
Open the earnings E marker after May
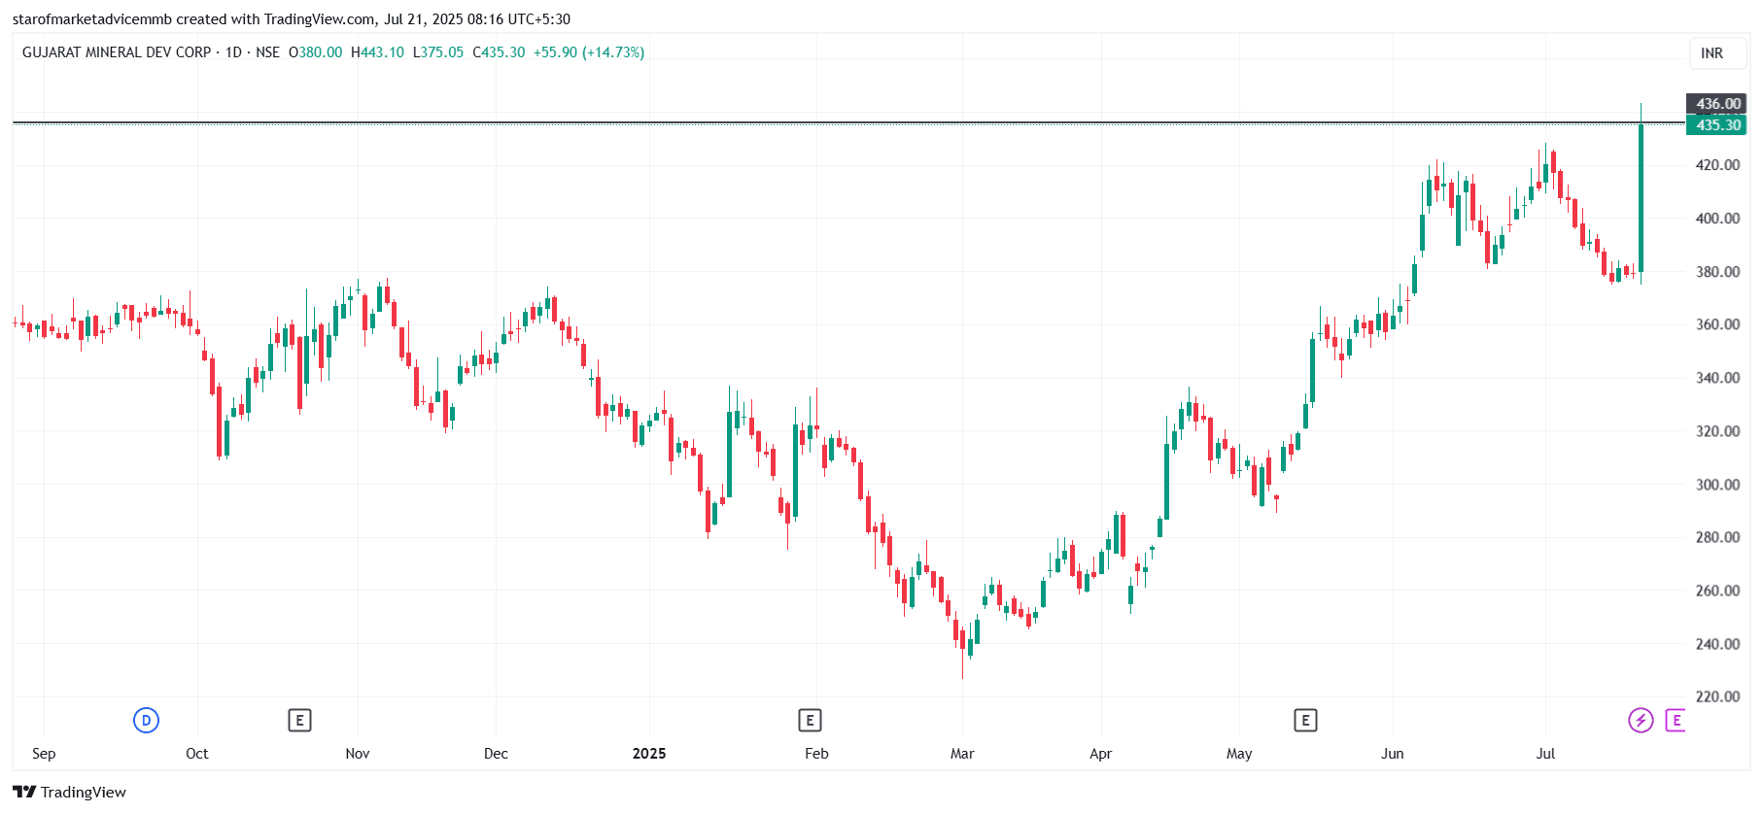click(x=1305, y=721)
